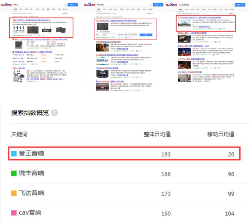The image size is (249, 221).
Task: Click the 百度一下 button on the 调音台 page
Action: point(73,5)
